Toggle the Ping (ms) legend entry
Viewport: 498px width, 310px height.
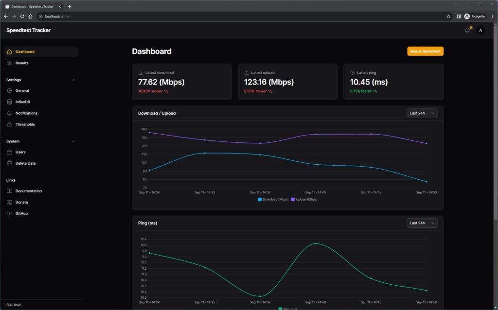(289, 309)
